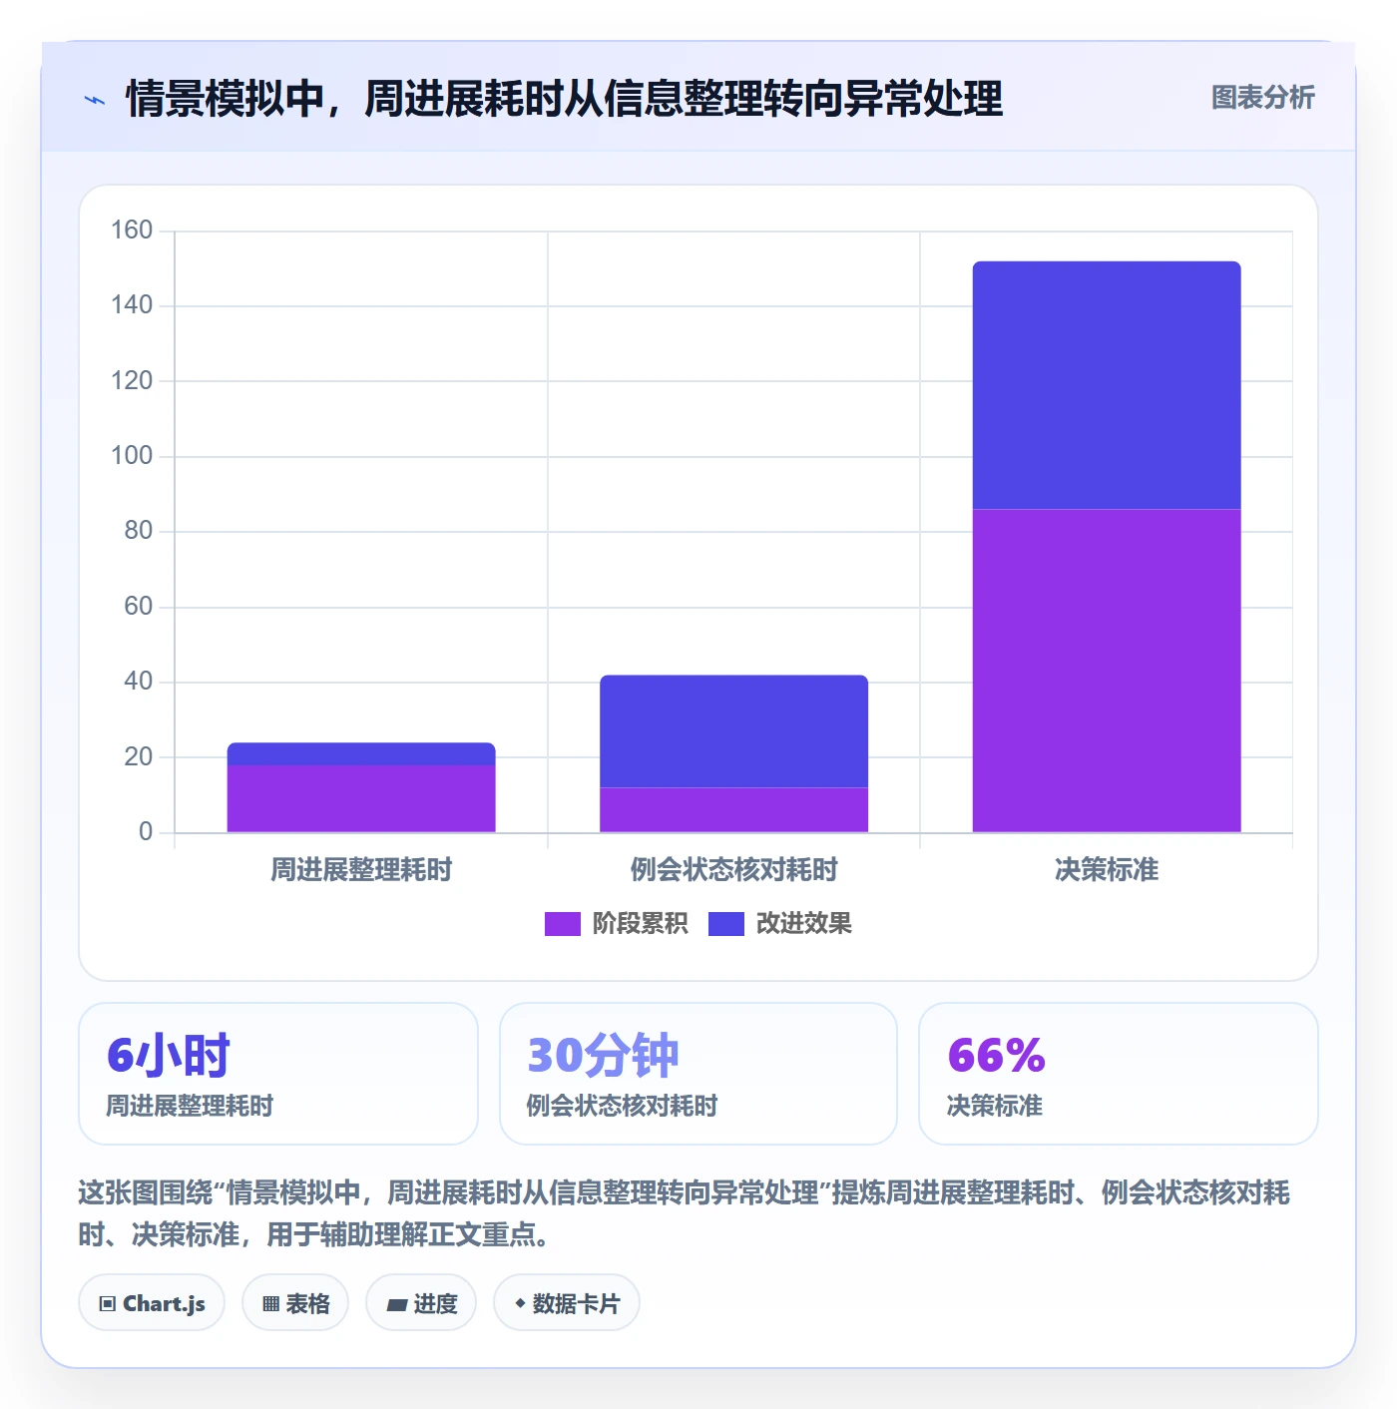Click the 改进效果 legend label
The image size is (1397, 1409).
coord(804,924)
